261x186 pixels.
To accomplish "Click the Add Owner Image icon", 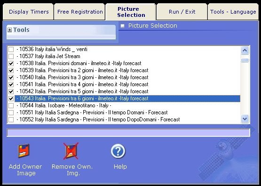I will 24,151.
